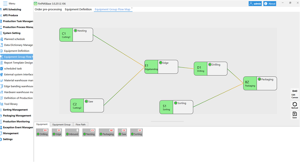Select Saw C2 equipment chip

pyautogui.click(x=123, y=132)
